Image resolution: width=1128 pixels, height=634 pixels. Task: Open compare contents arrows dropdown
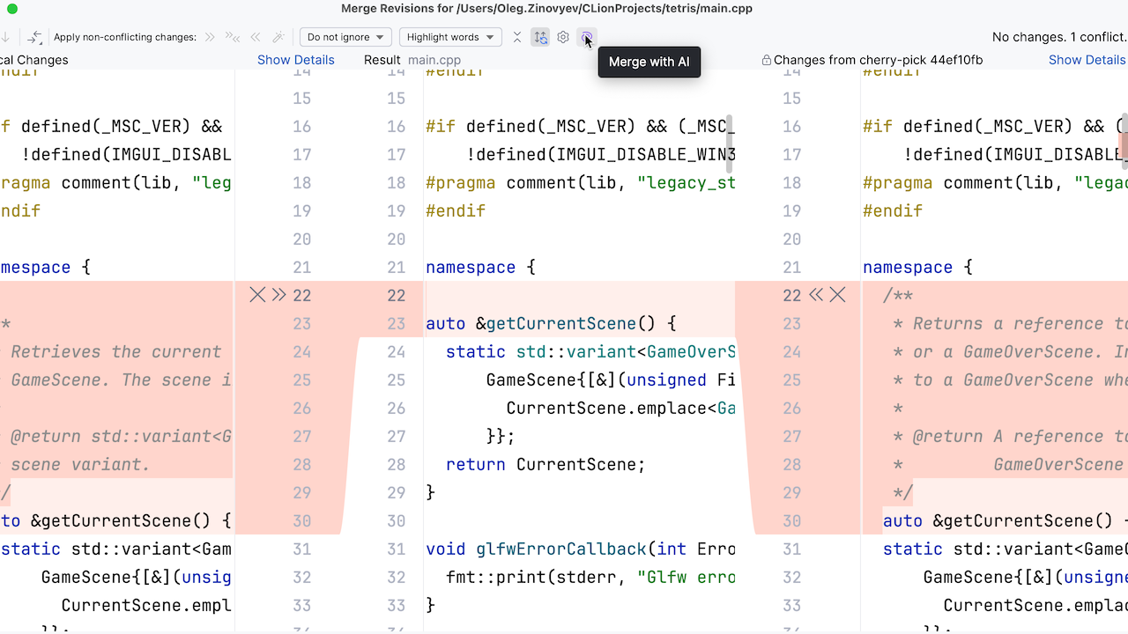point(34,38)
